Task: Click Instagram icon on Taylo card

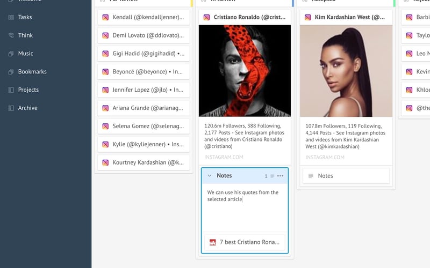Action: pos(409,35)
